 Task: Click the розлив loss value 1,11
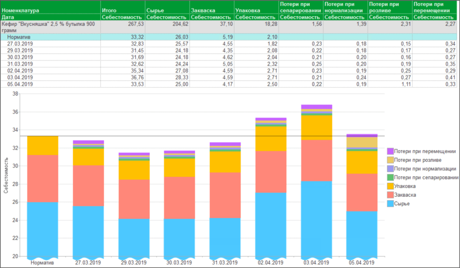[390, 84]
